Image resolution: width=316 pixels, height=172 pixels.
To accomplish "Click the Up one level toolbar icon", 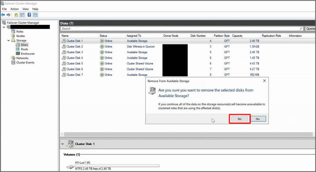I will 16,15.
